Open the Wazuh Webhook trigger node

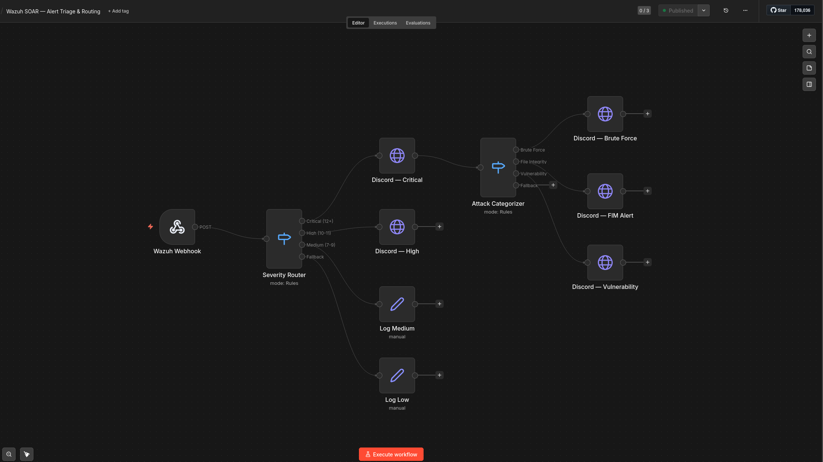(177, 227)
